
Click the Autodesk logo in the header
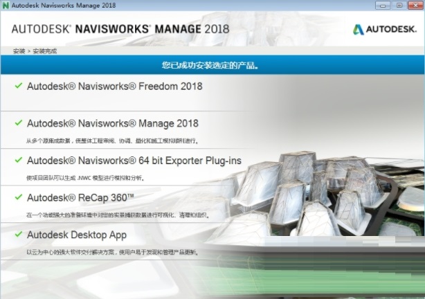coord(384,29)
